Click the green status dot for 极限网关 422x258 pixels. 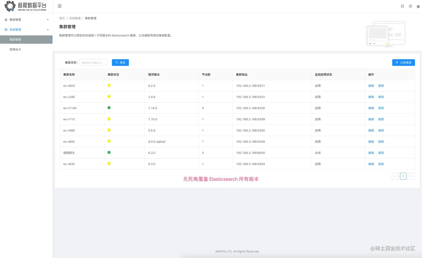(109, 152)
